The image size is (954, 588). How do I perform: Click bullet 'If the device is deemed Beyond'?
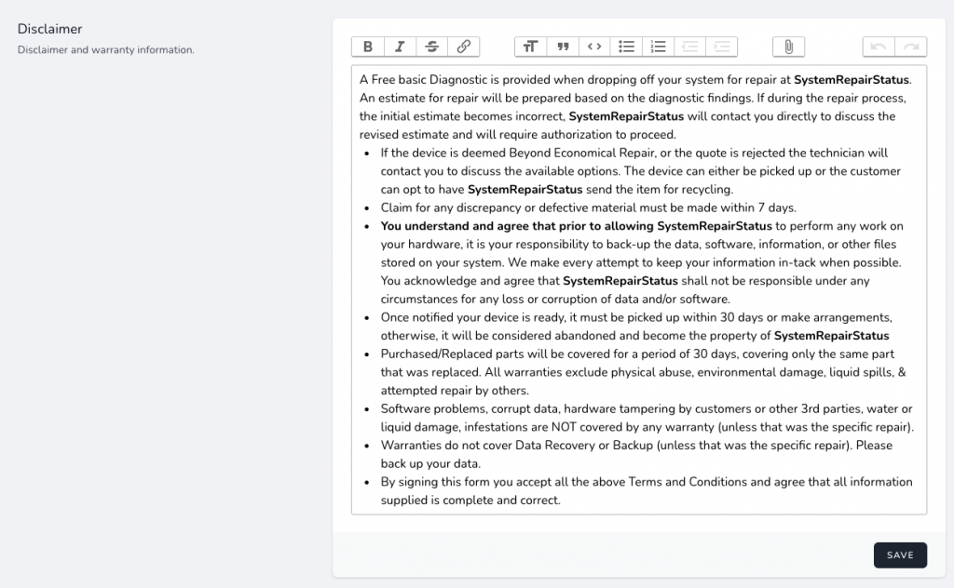coord(641,171)
